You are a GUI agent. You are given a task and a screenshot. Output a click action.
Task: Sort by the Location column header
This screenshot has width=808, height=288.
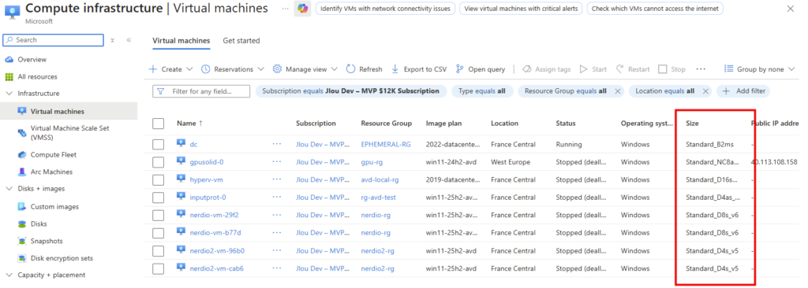504,124
